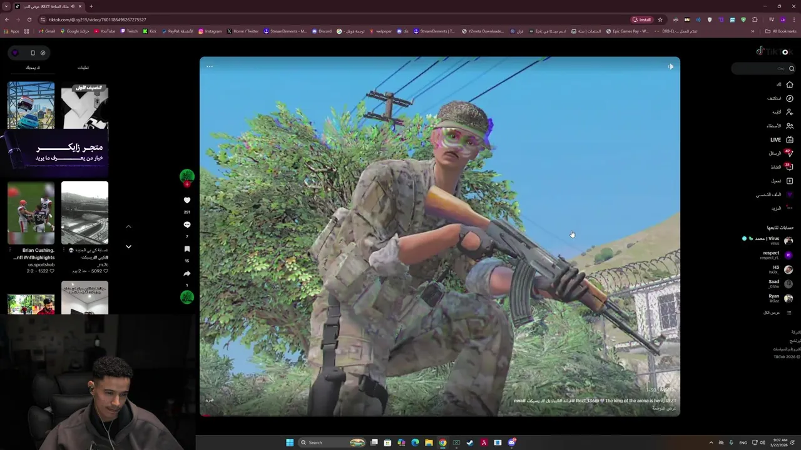Screen dimensions: 801x450
Task: Open Chrome from the taskbar
Action: 442,442
